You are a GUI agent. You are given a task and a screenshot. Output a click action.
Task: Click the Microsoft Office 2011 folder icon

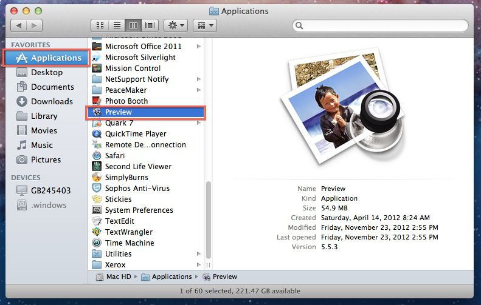pyautogui.click(x=97, y=47)
